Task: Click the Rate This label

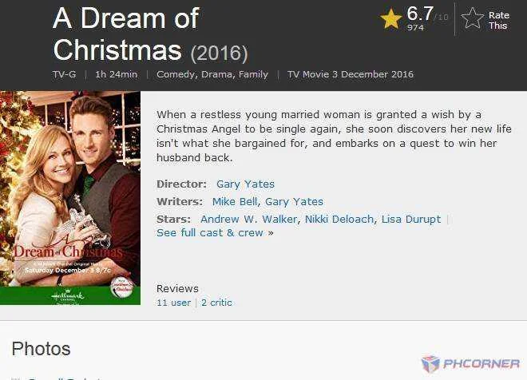Action: tap(498, 20)
